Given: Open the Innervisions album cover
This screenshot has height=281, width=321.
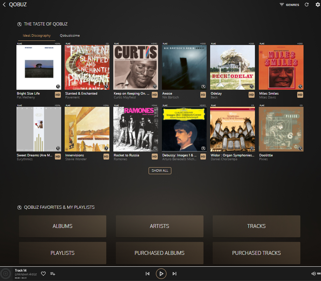Looking at the screenshot, I should 87,129.
